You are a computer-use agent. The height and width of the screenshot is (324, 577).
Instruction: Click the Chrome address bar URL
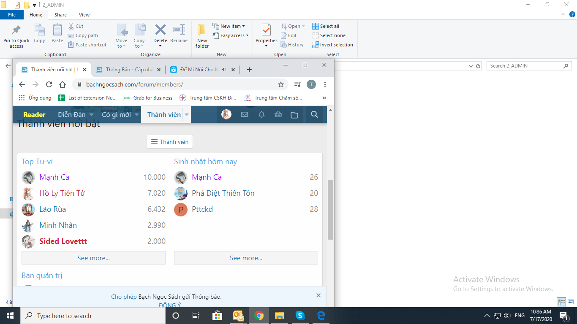coord(134,84)
